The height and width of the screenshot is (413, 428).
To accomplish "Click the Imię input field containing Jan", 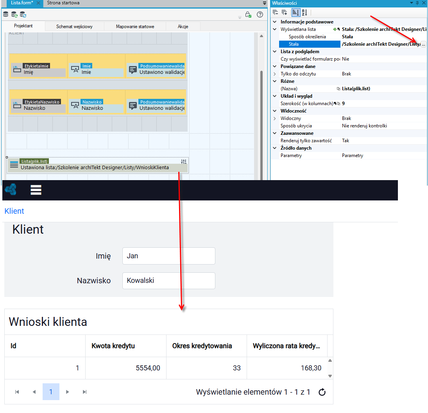I will 169,256.
